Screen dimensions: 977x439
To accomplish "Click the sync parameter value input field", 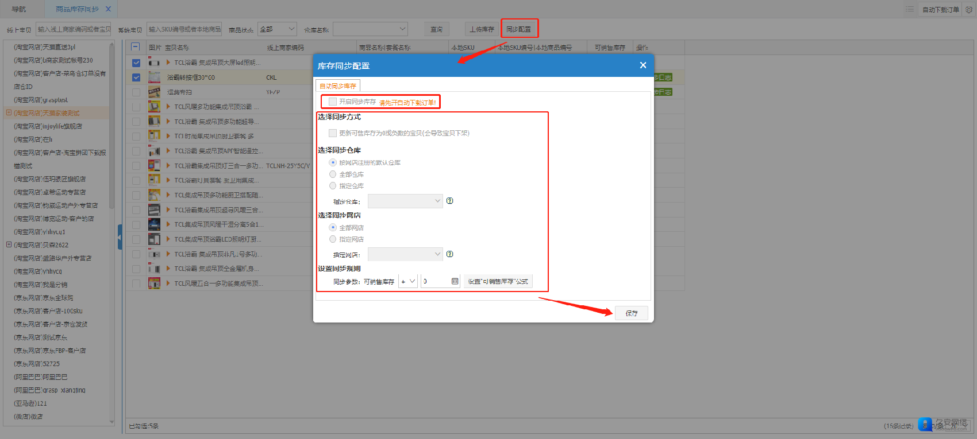I will tap(436, 281).
